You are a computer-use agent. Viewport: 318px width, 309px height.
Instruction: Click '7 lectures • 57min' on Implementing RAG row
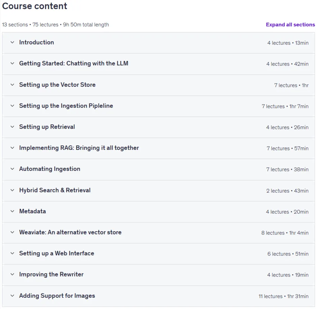(x=287, y=149)
